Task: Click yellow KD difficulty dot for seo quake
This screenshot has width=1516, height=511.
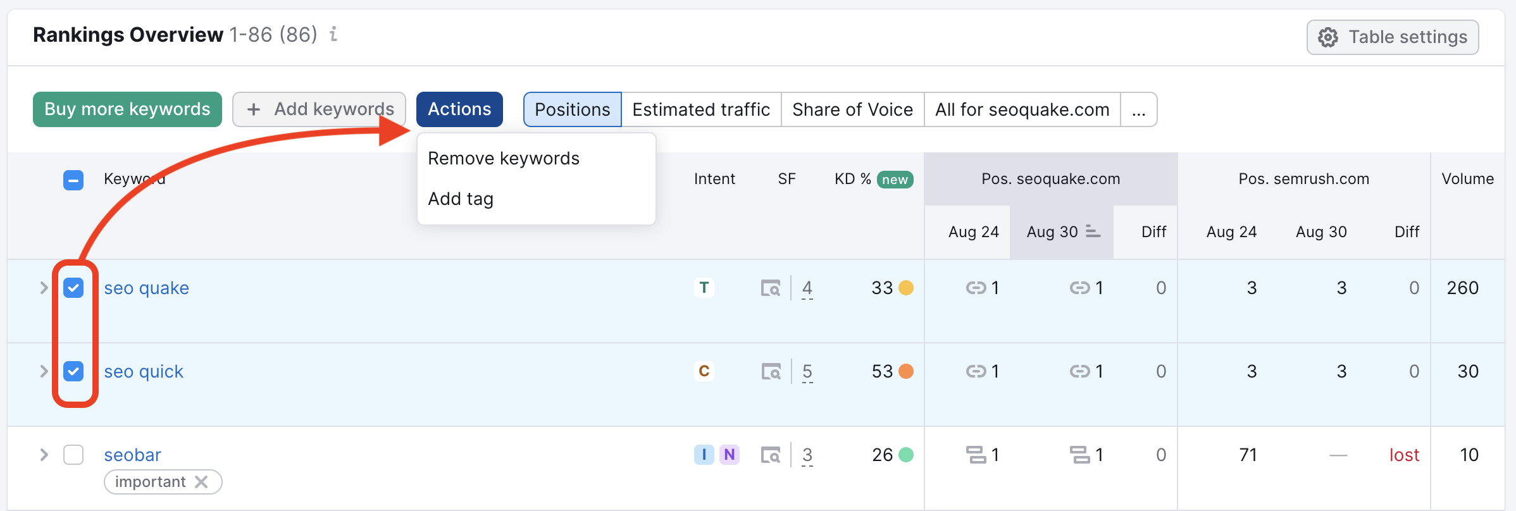Action: (906, 288)
